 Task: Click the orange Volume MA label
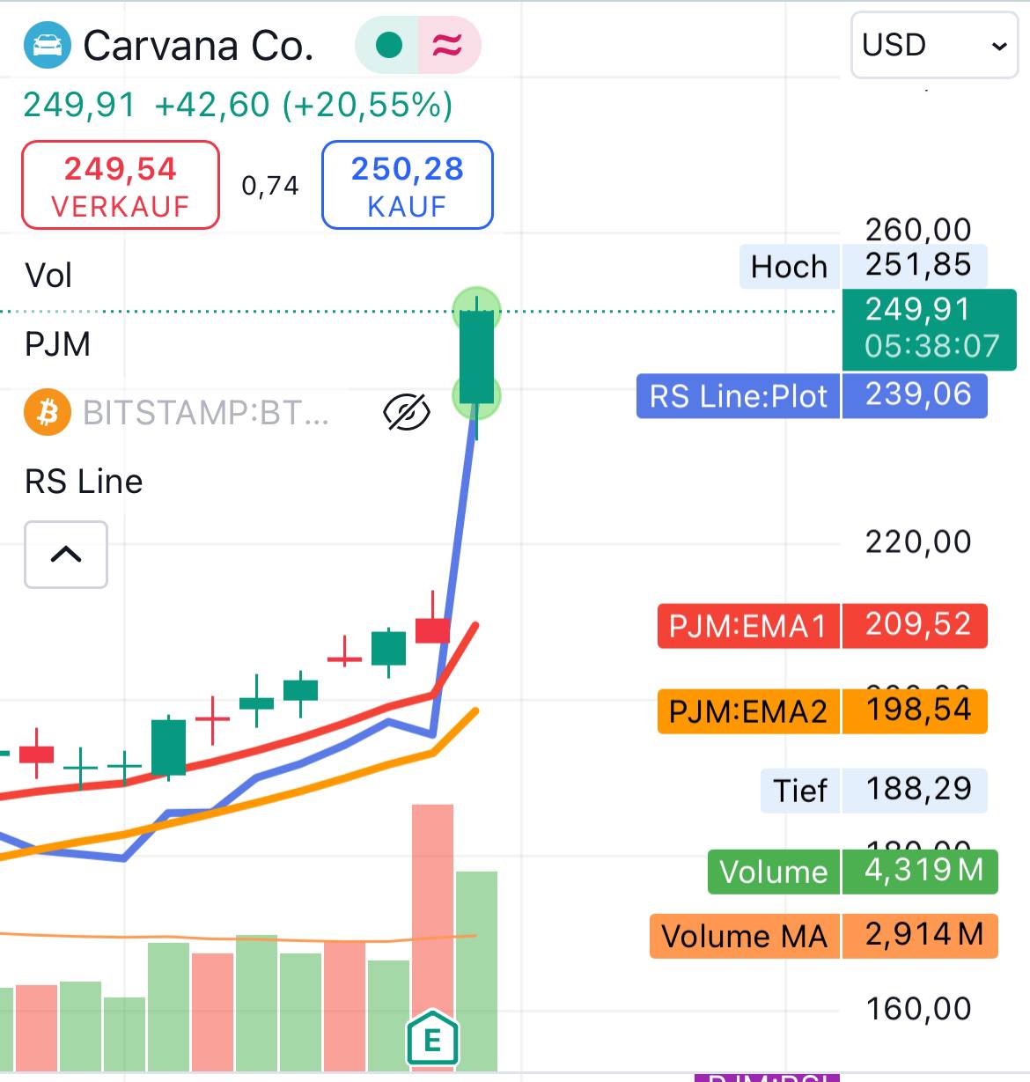point(744,936)
